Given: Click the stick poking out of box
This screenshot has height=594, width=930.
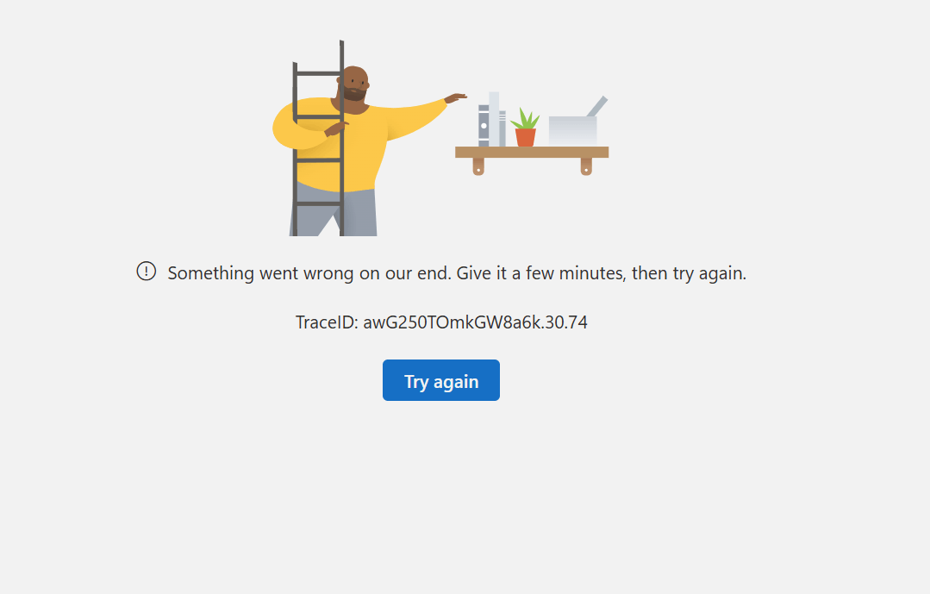Looking at the screenshot, I should pyautogui.click(x=597, y=106).
